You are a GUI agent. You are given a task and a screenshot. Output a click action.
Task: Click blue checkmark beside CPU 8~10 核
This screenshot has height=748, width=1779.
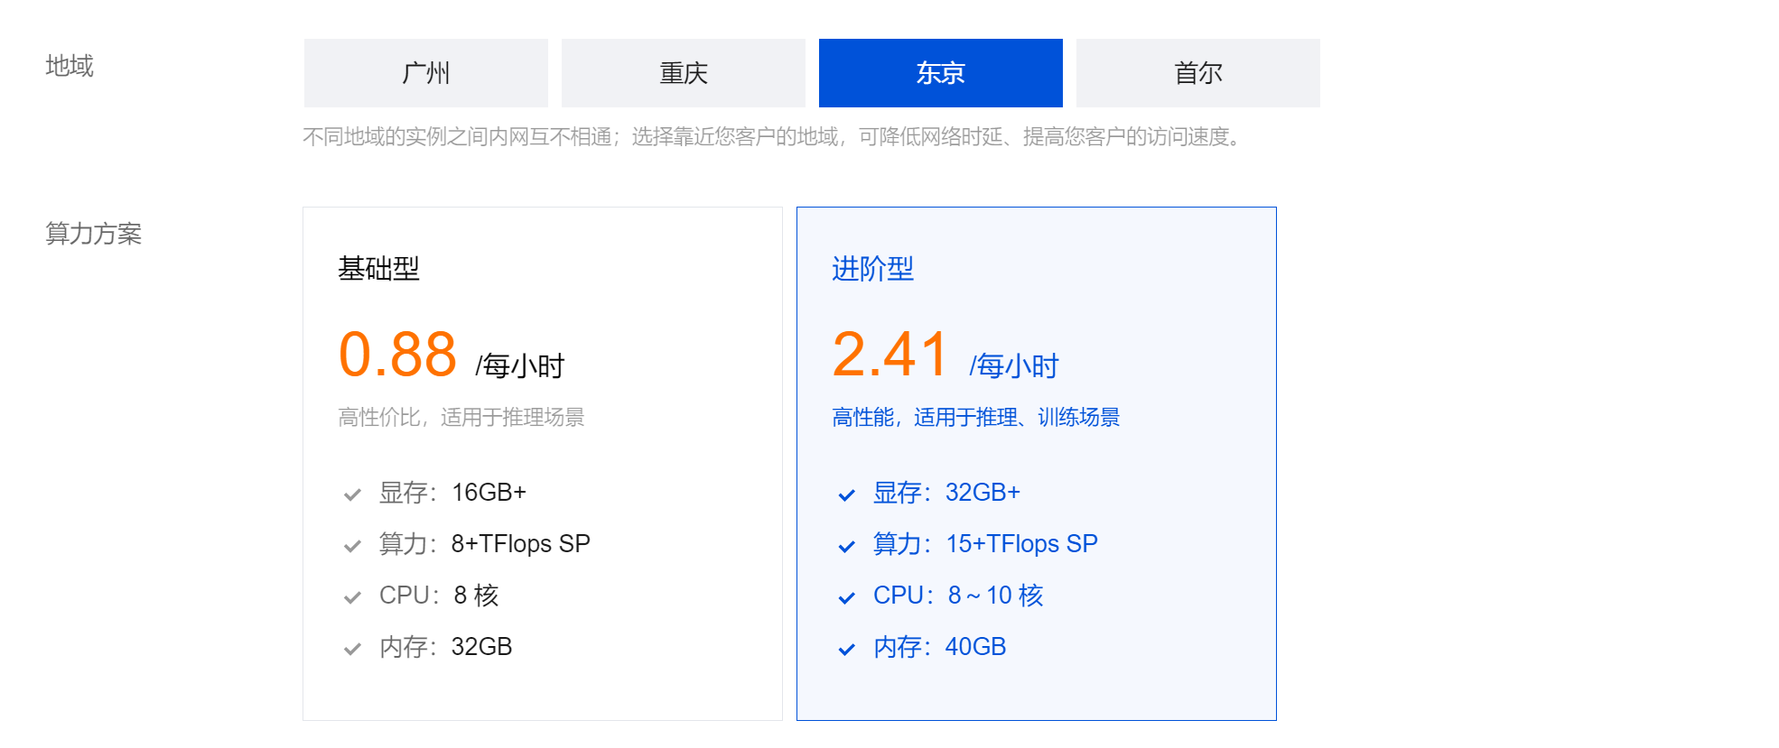846,597
